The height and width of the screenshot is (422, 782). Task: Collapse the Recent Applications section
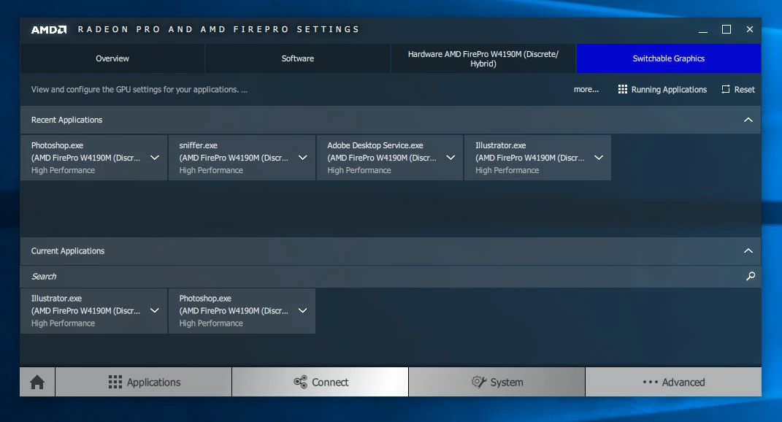[x=748, y=120]
